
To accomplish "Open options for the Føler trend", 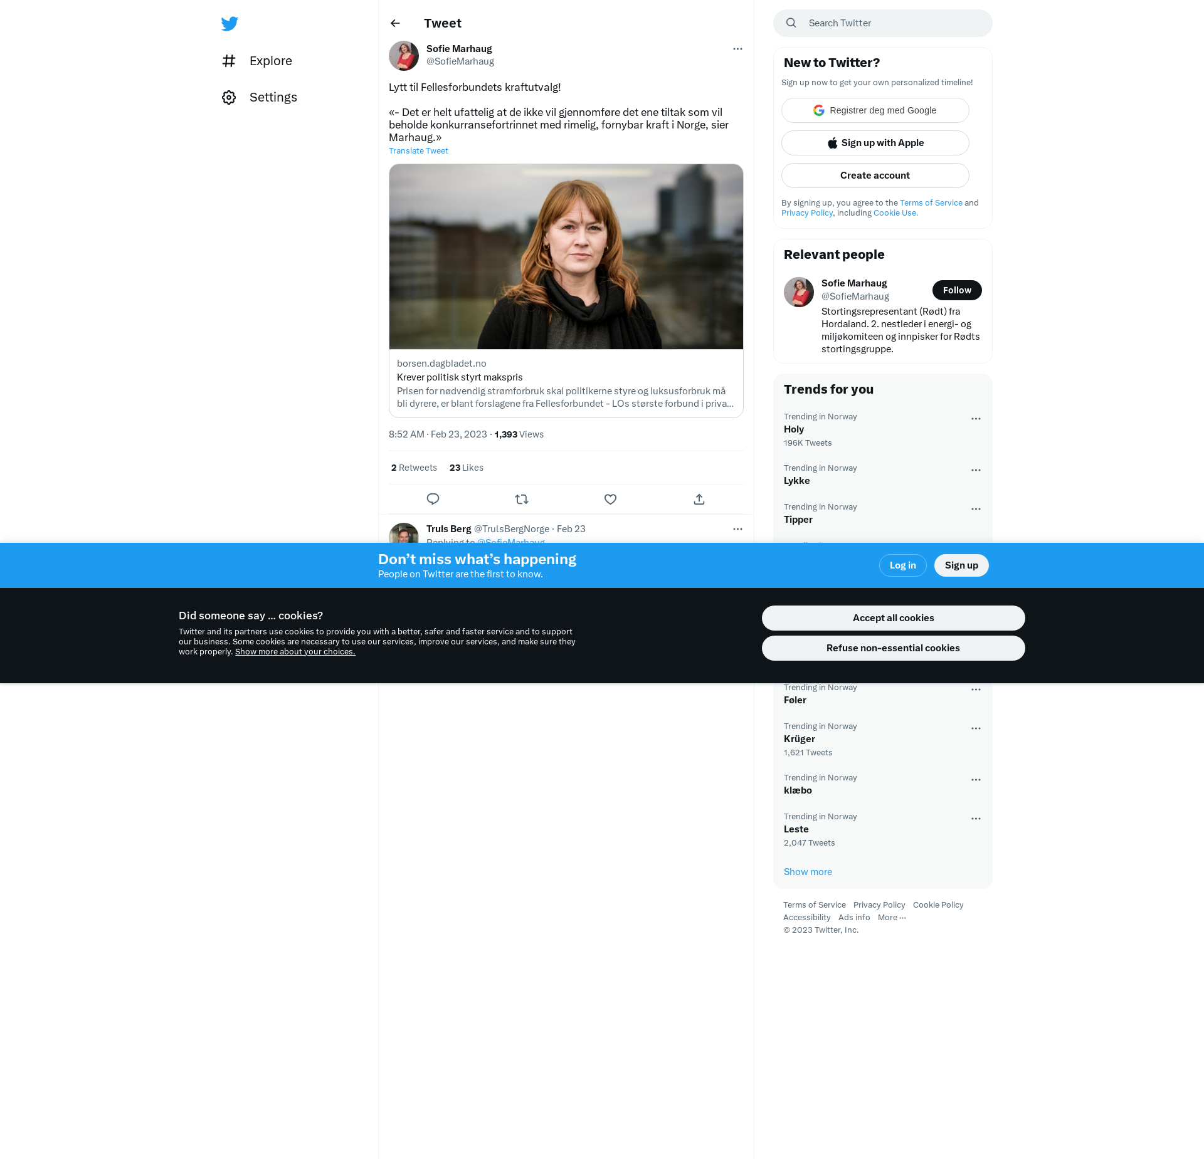I will [x=976, y=690].
